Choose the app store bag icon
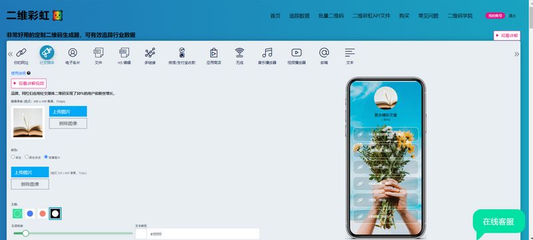 pos(213,53)
